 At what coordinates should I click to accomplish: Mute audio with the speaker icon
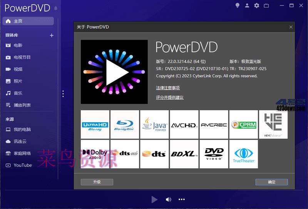[168, 200]
